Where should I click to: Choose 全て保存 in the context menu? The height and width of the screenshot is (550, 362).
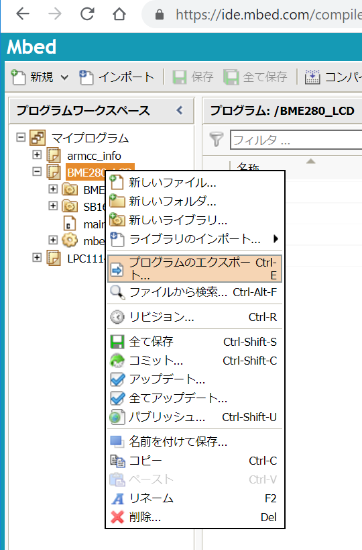(x=194, y=342)
